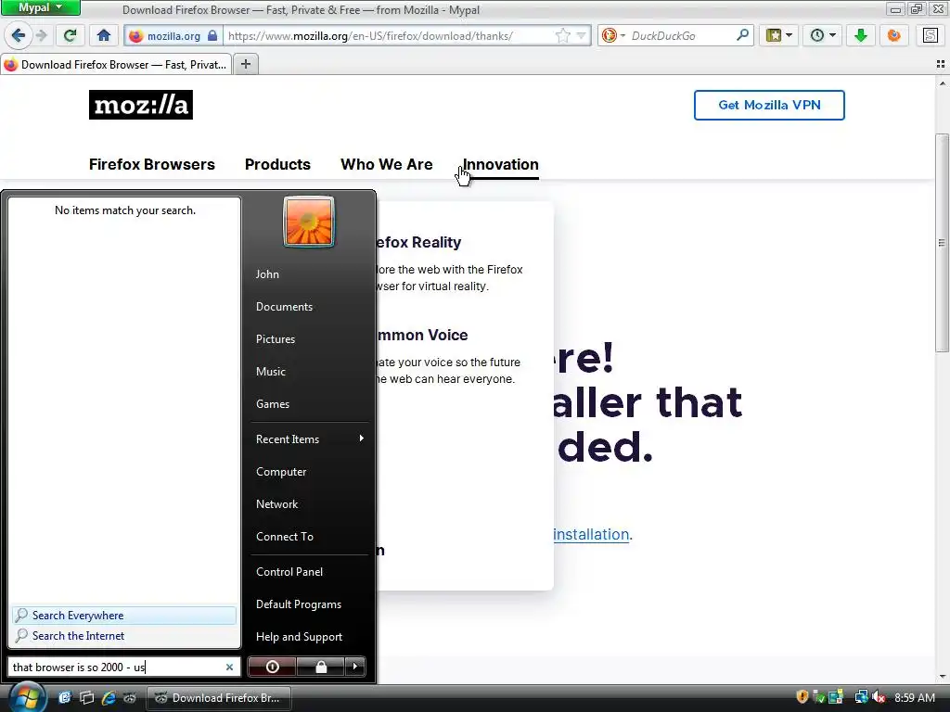Open Computer from the Start menu

coord(281,472)
